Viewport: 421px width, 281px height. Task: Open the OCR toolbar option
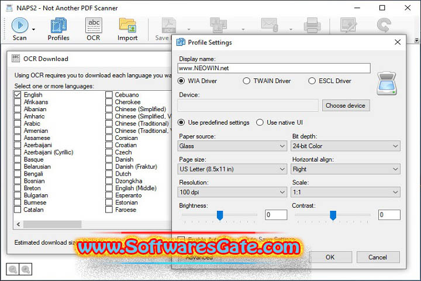pos(94,29)
